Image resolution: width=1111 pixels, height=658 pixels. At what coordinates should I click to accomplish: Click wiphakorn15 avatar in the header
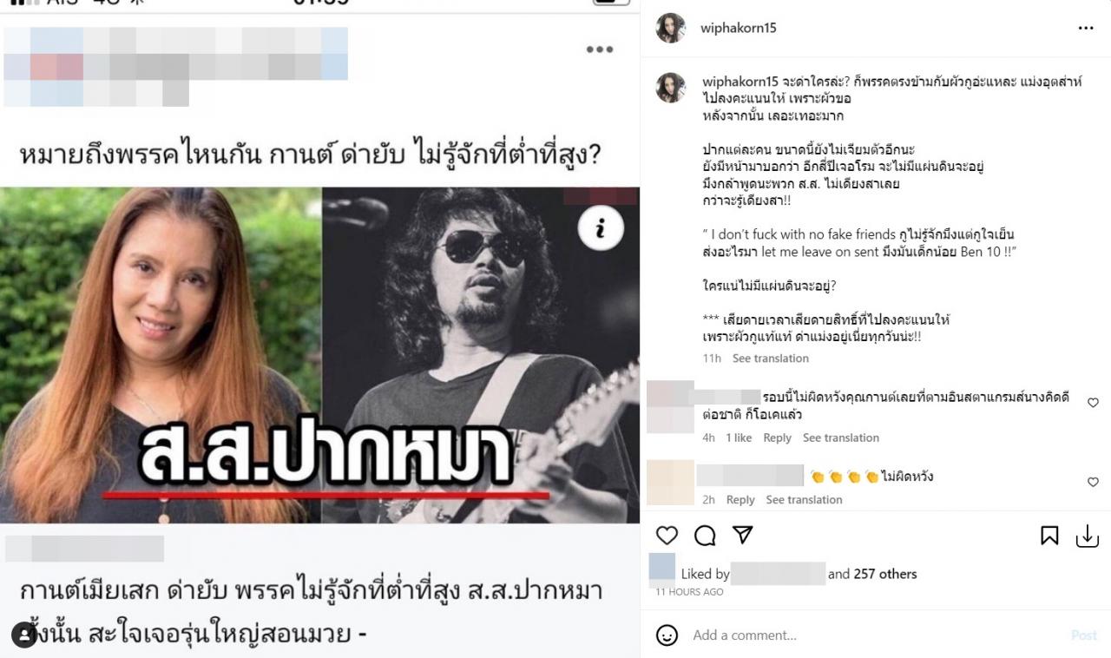[671, 28]
